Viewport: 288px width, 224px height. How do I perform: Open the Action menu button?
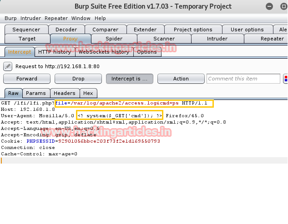(x=181, y=79)
